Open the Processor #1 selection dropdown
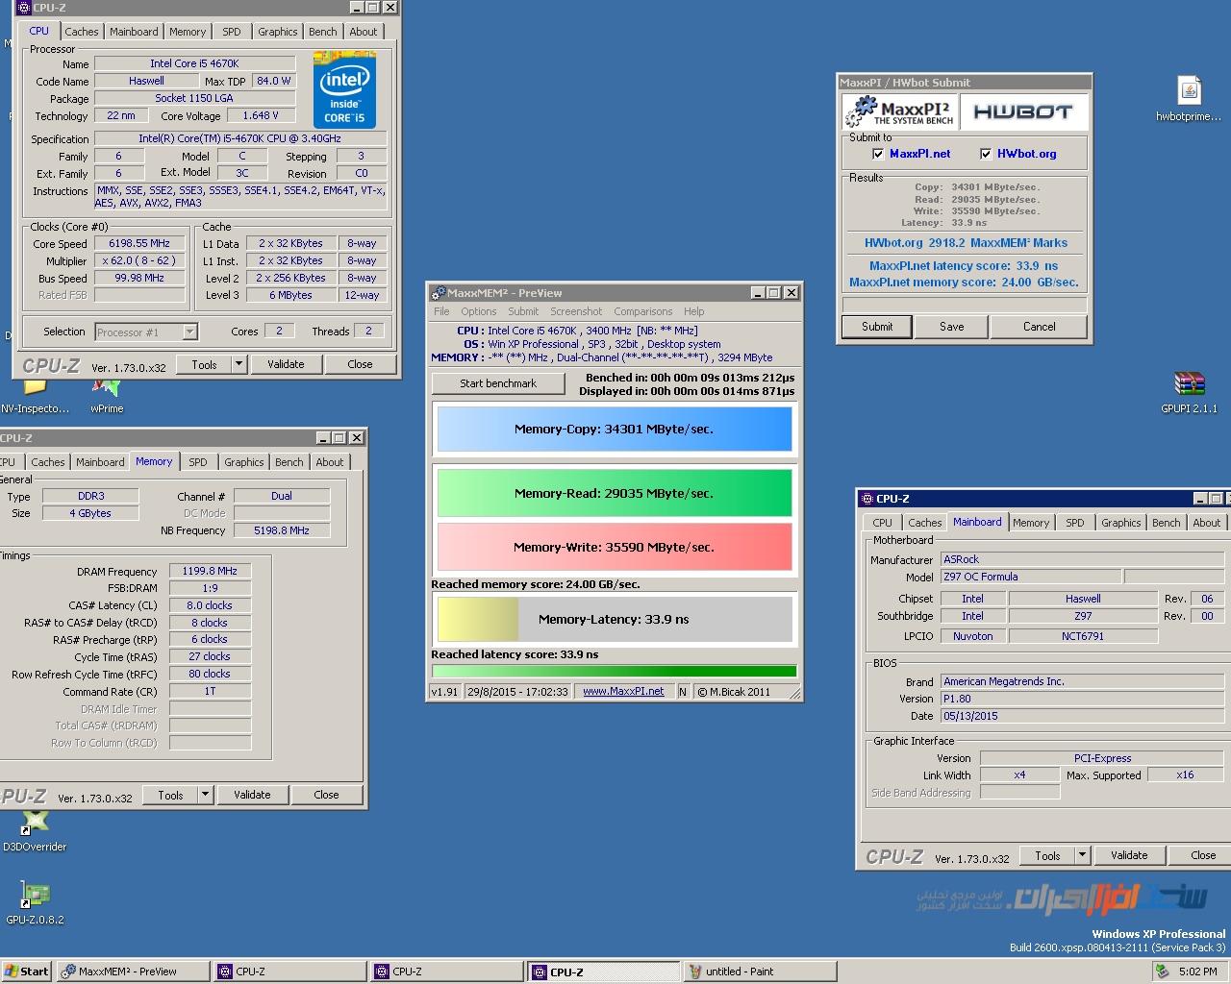1231x984 pixels. point(189,332)
